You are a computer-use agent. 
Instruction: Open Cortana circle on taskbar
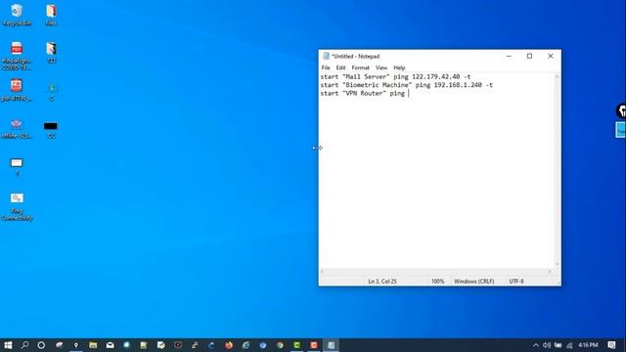click(x=41, y=345)
